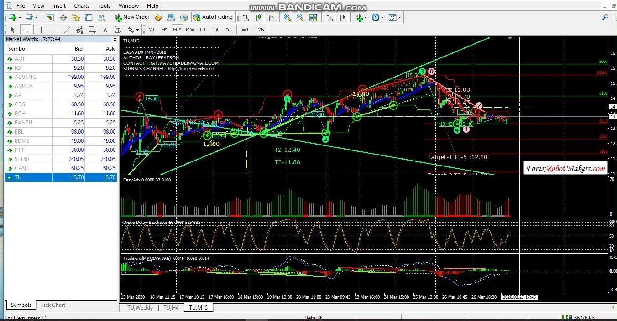Toggle the Navigator star-folder icon
The width and height of the screenshot is (617, 321).
[76, 17]
